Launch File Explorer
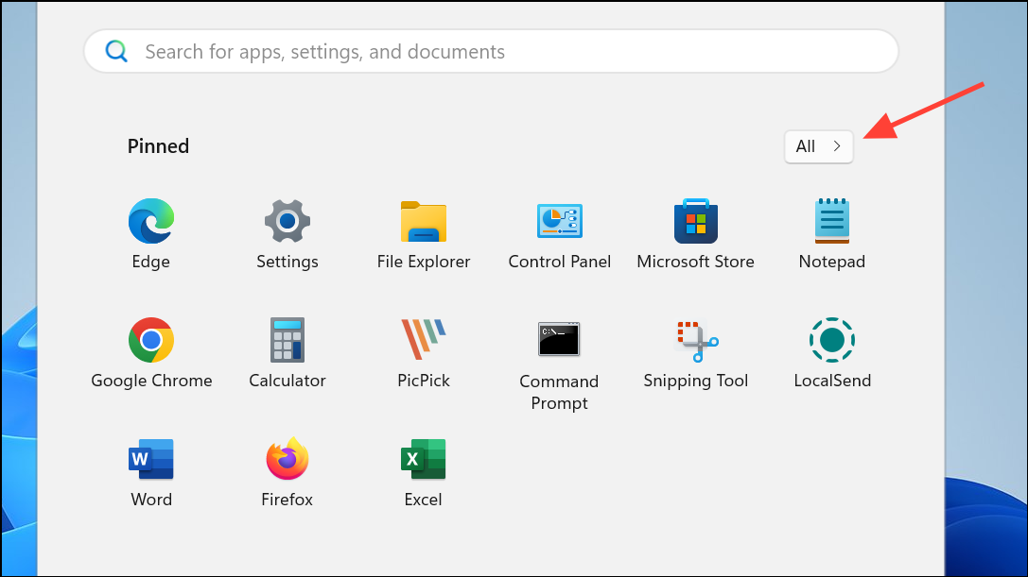This screenshot has height=577, width=1028. pyautogui.click(x=423, y=222)
